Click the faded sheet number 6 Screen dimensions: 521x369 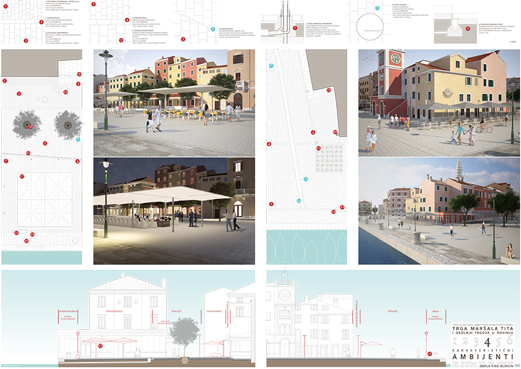point(509,340)
